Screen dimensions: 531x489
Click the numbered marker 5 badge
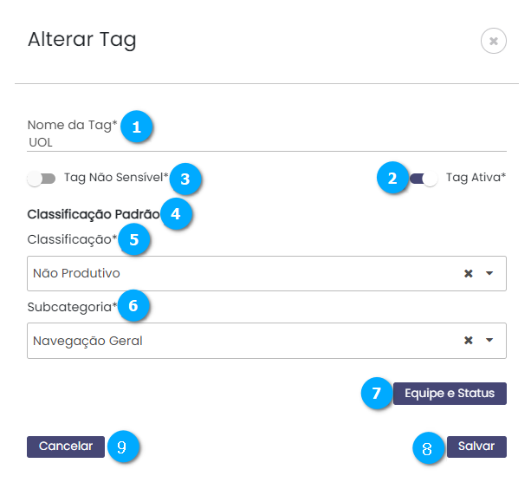point(133,239)
